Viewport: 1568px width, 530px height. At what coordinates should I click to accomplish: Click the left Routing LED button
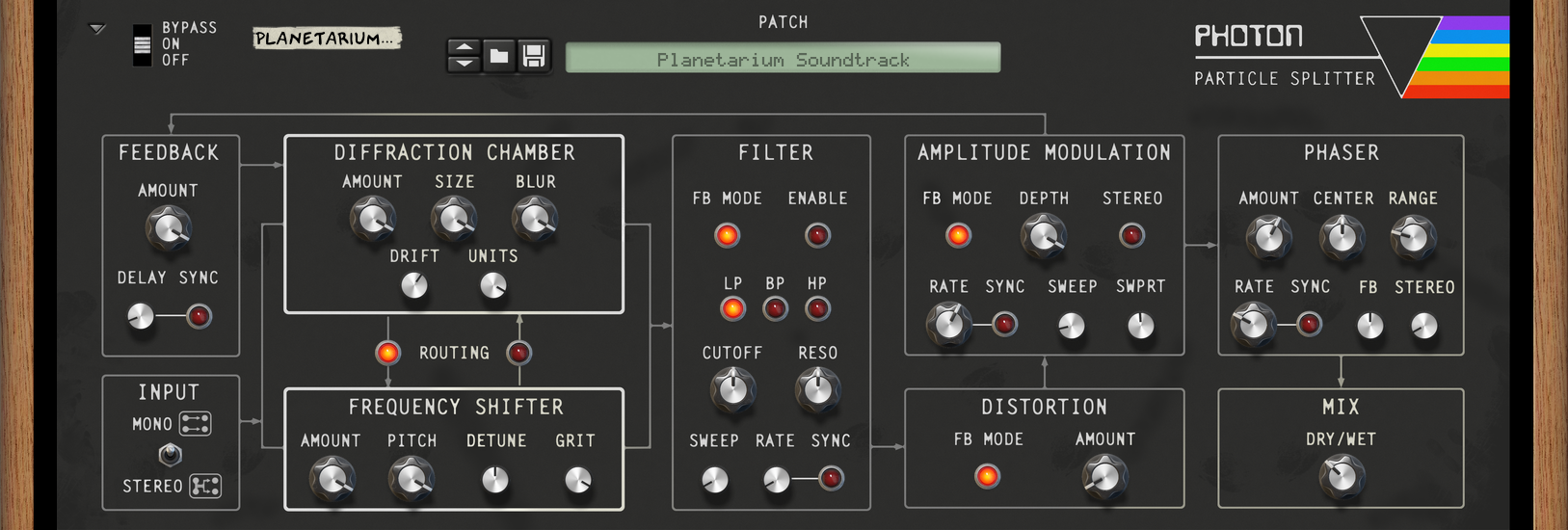(387, 353)
